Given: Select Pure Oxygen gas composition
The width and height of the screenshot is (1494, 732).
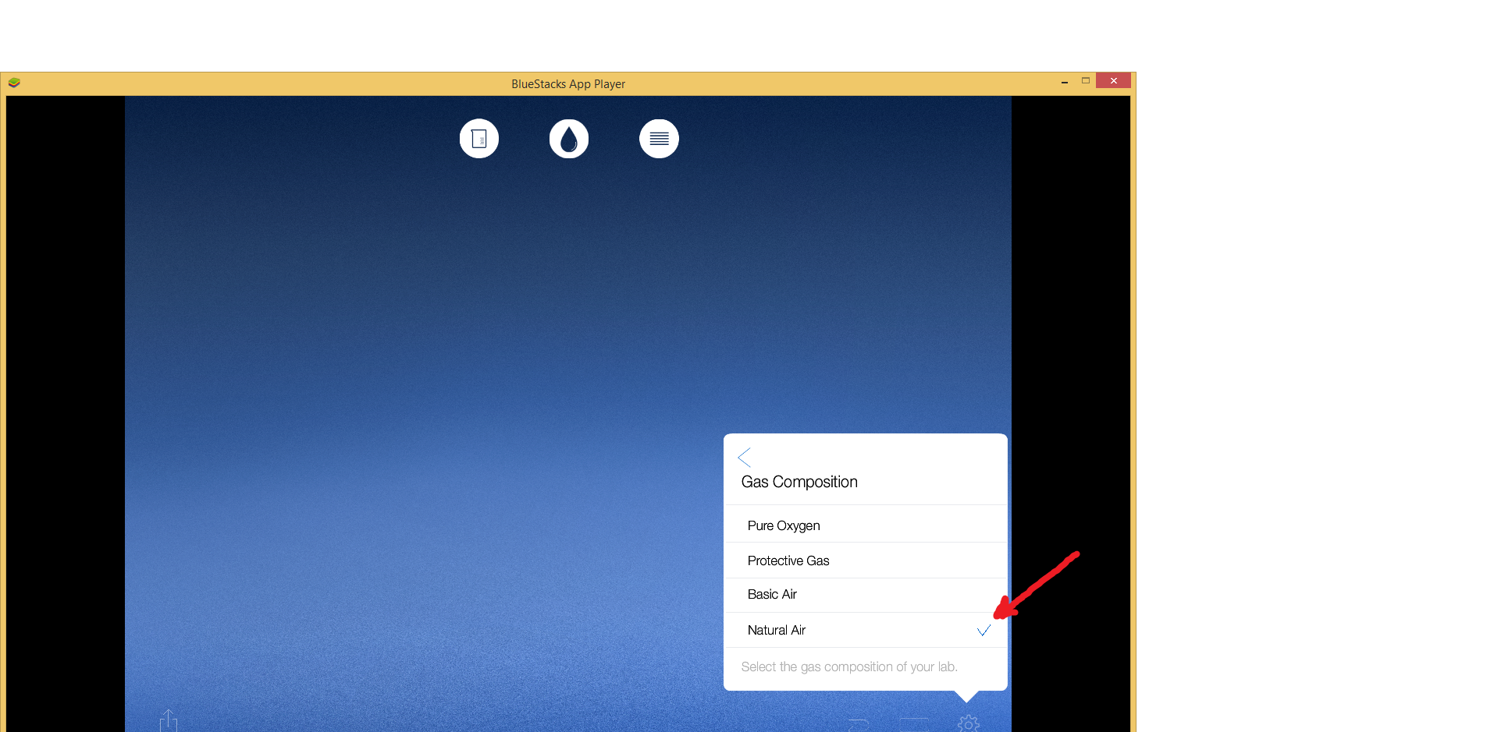Looking at the screenshot, I should pos(784,525).
